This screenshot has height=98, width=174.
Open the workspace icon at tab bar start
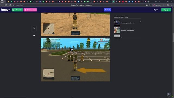2,2
